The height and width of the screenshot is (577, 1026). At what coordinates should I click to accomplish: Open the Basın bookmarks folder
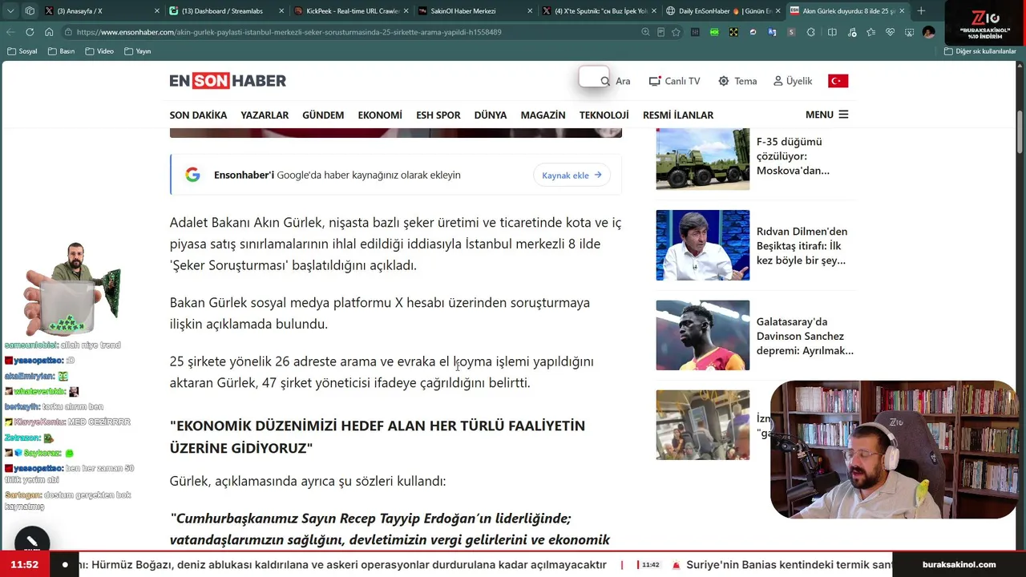pyautogui.click(x=62, y=51)
